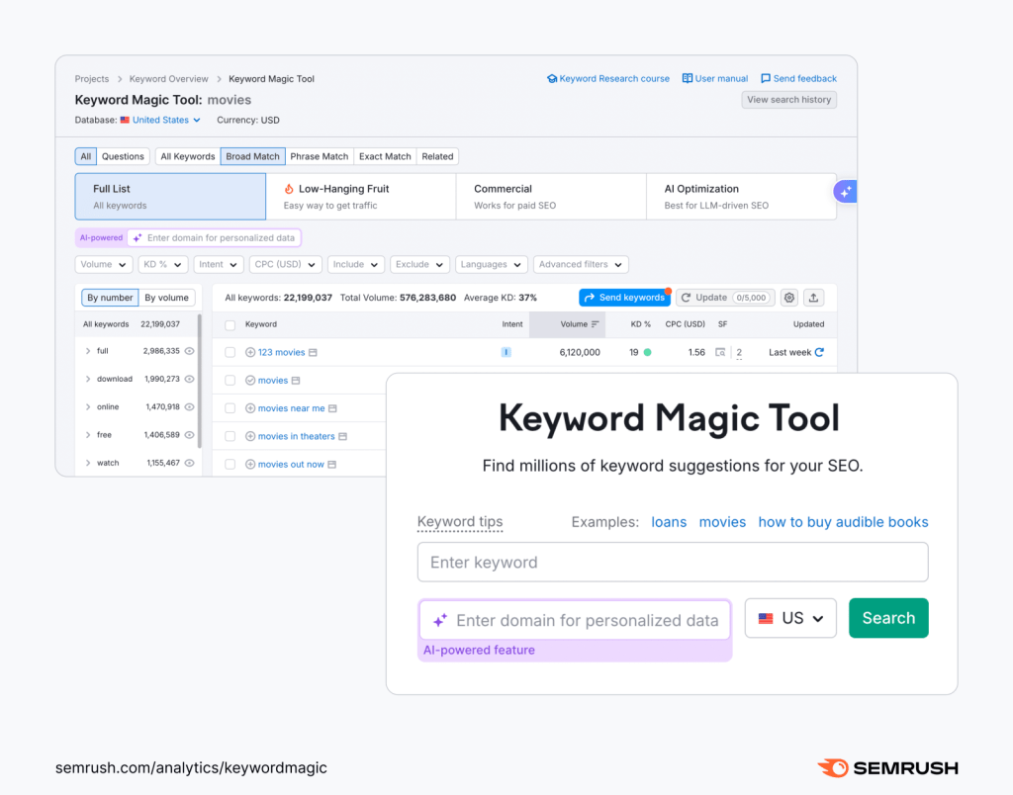1013x795 pixels.
Task: Toggle the select-all keywords checkbox
Action: pyautogui.click(x=230, y=324)
